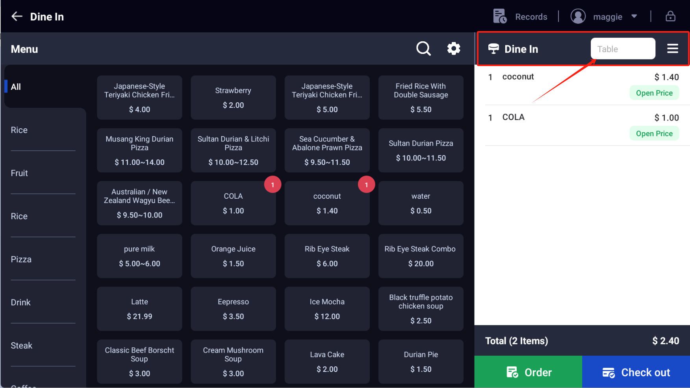Select the COLA product tile
690x388 pixels.
[233, 203]
